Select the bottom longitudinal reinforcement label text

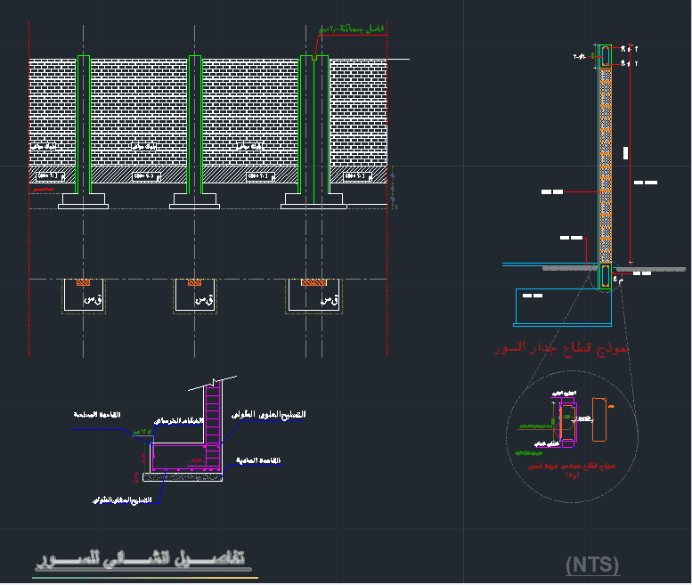tap(122, 500)
